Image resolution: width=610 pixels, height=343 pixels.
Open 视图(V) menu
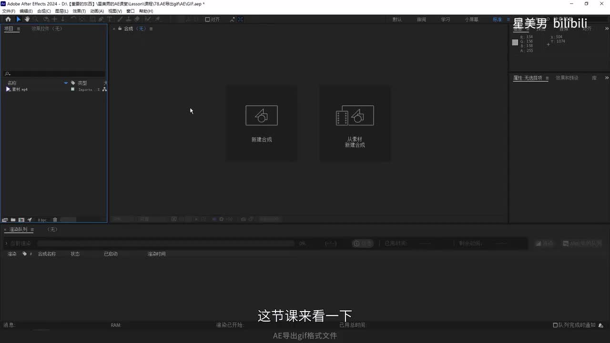[x=115, y=11]
